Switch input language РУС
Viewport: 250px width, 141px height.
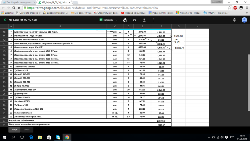[x=232, y=137]
